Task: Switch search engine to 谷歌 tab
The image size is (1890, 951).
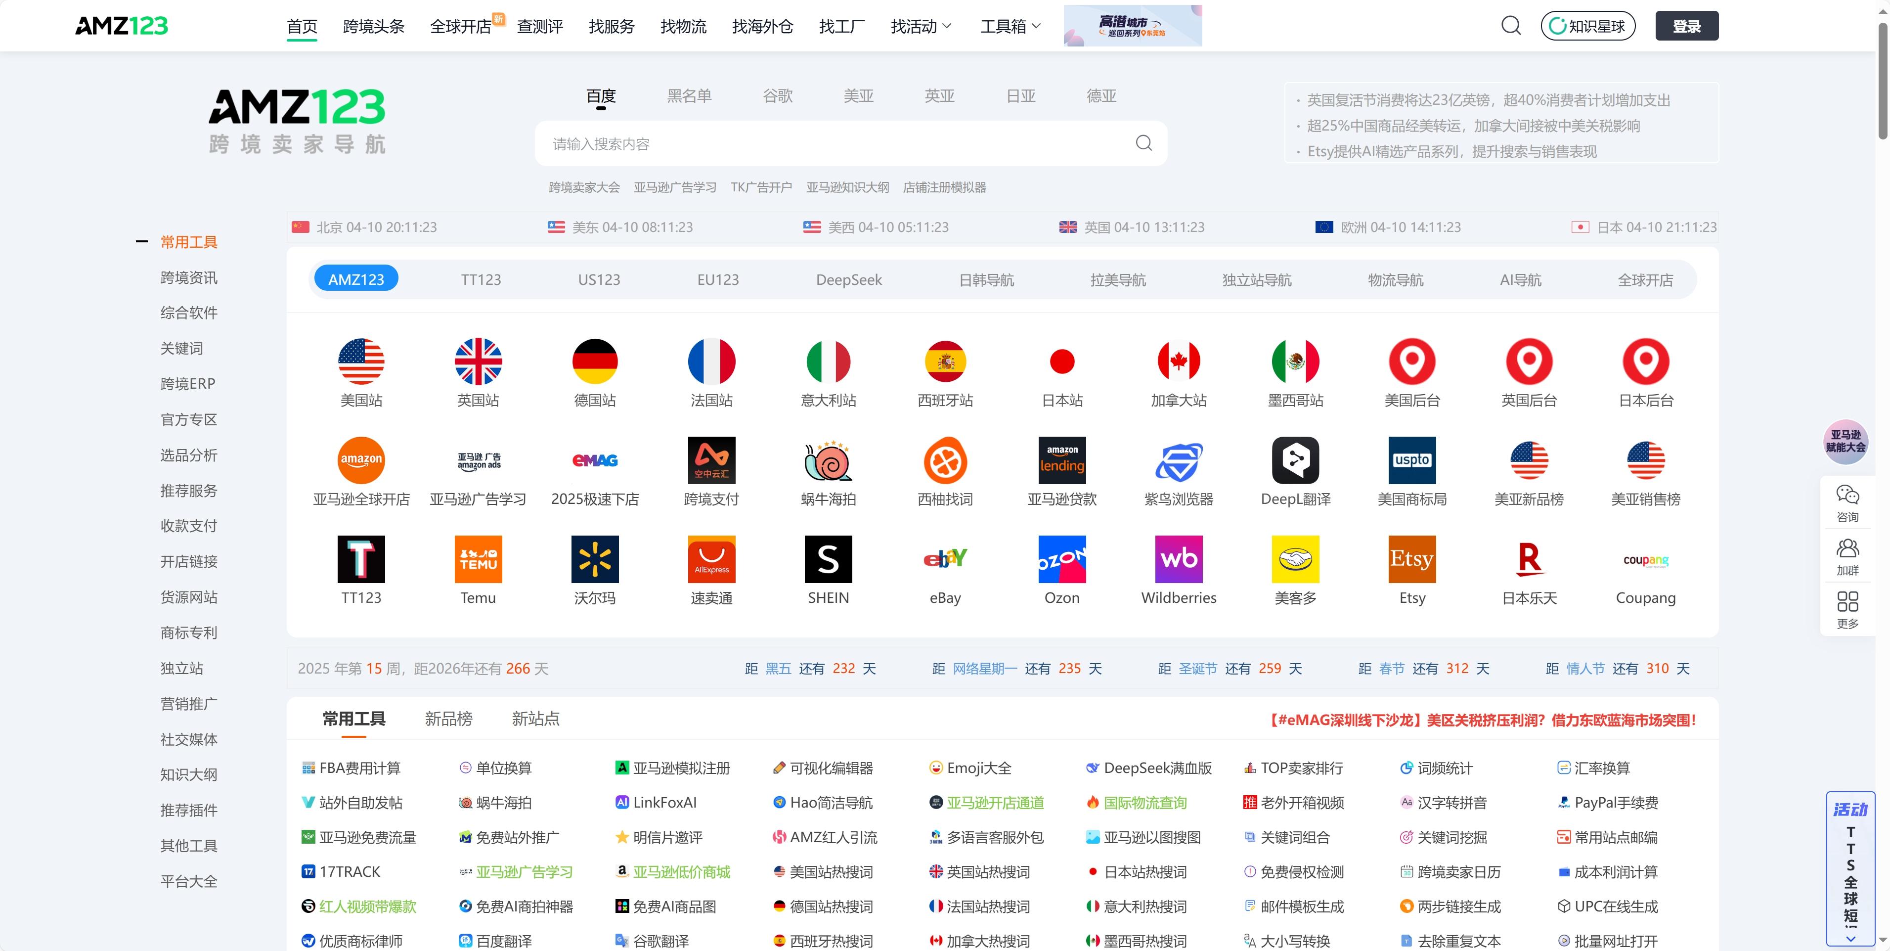Action: [778, 96]
